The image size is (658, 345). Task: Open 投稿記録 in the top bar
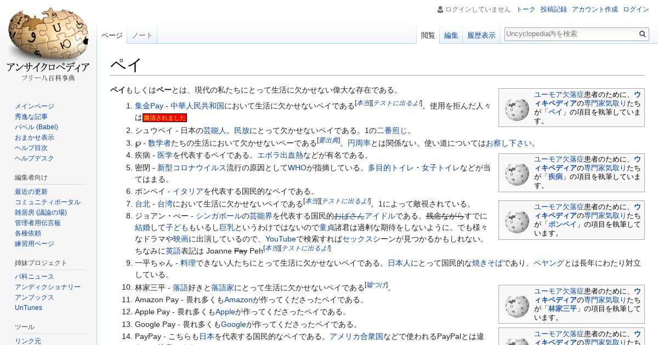(x=553, y=9)
